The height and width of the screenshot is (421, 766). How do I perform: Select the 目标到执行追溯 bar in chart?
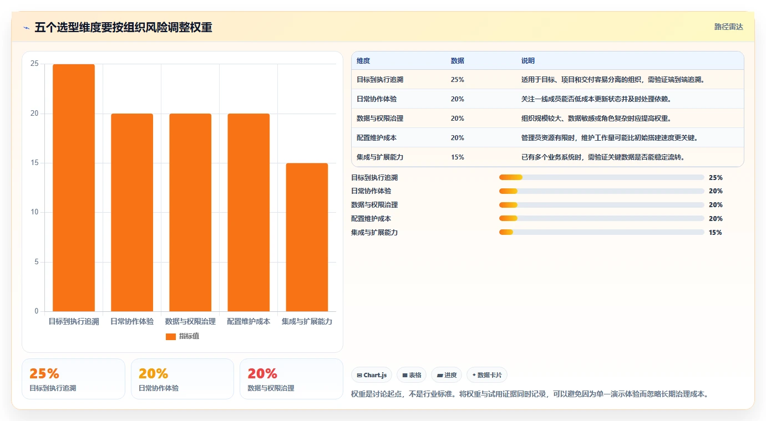click(x=74, y=188)
